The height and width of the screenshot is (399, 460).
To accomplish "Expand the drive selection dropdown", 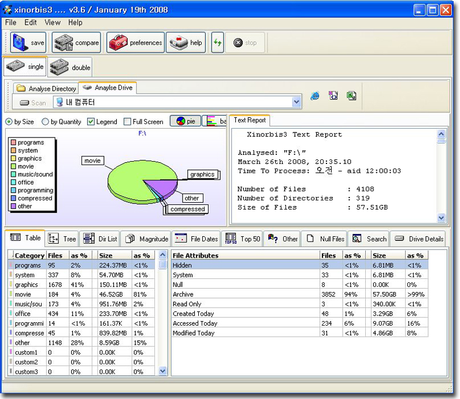I will [x=296, y=102].
